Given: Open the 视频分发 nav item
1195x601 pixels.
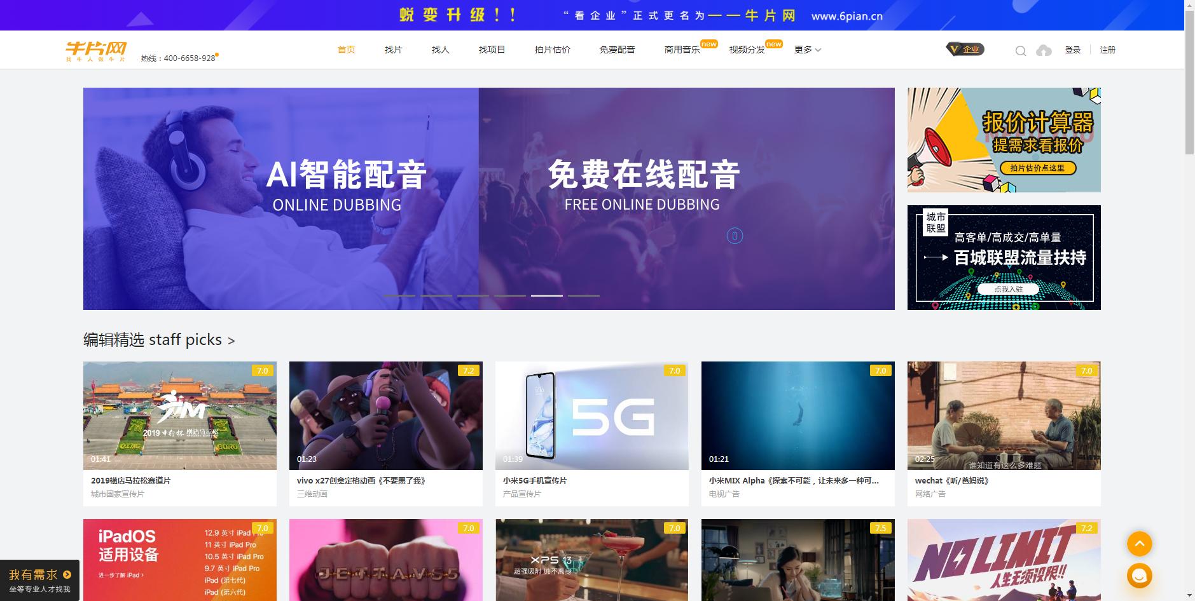Looking at the screenshot, I should [x=747, y=50].
